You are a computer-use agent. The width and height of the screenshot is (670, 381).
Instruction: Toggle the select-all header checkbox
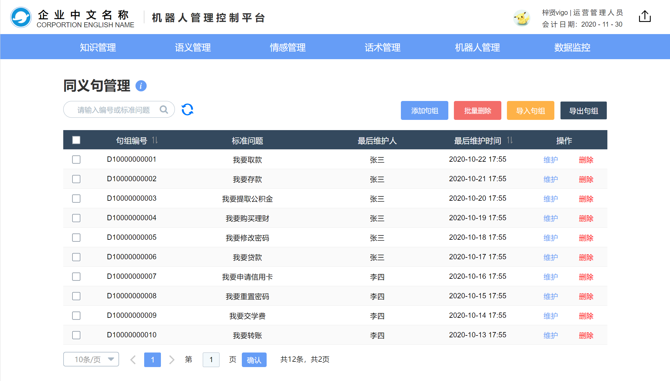76,140
